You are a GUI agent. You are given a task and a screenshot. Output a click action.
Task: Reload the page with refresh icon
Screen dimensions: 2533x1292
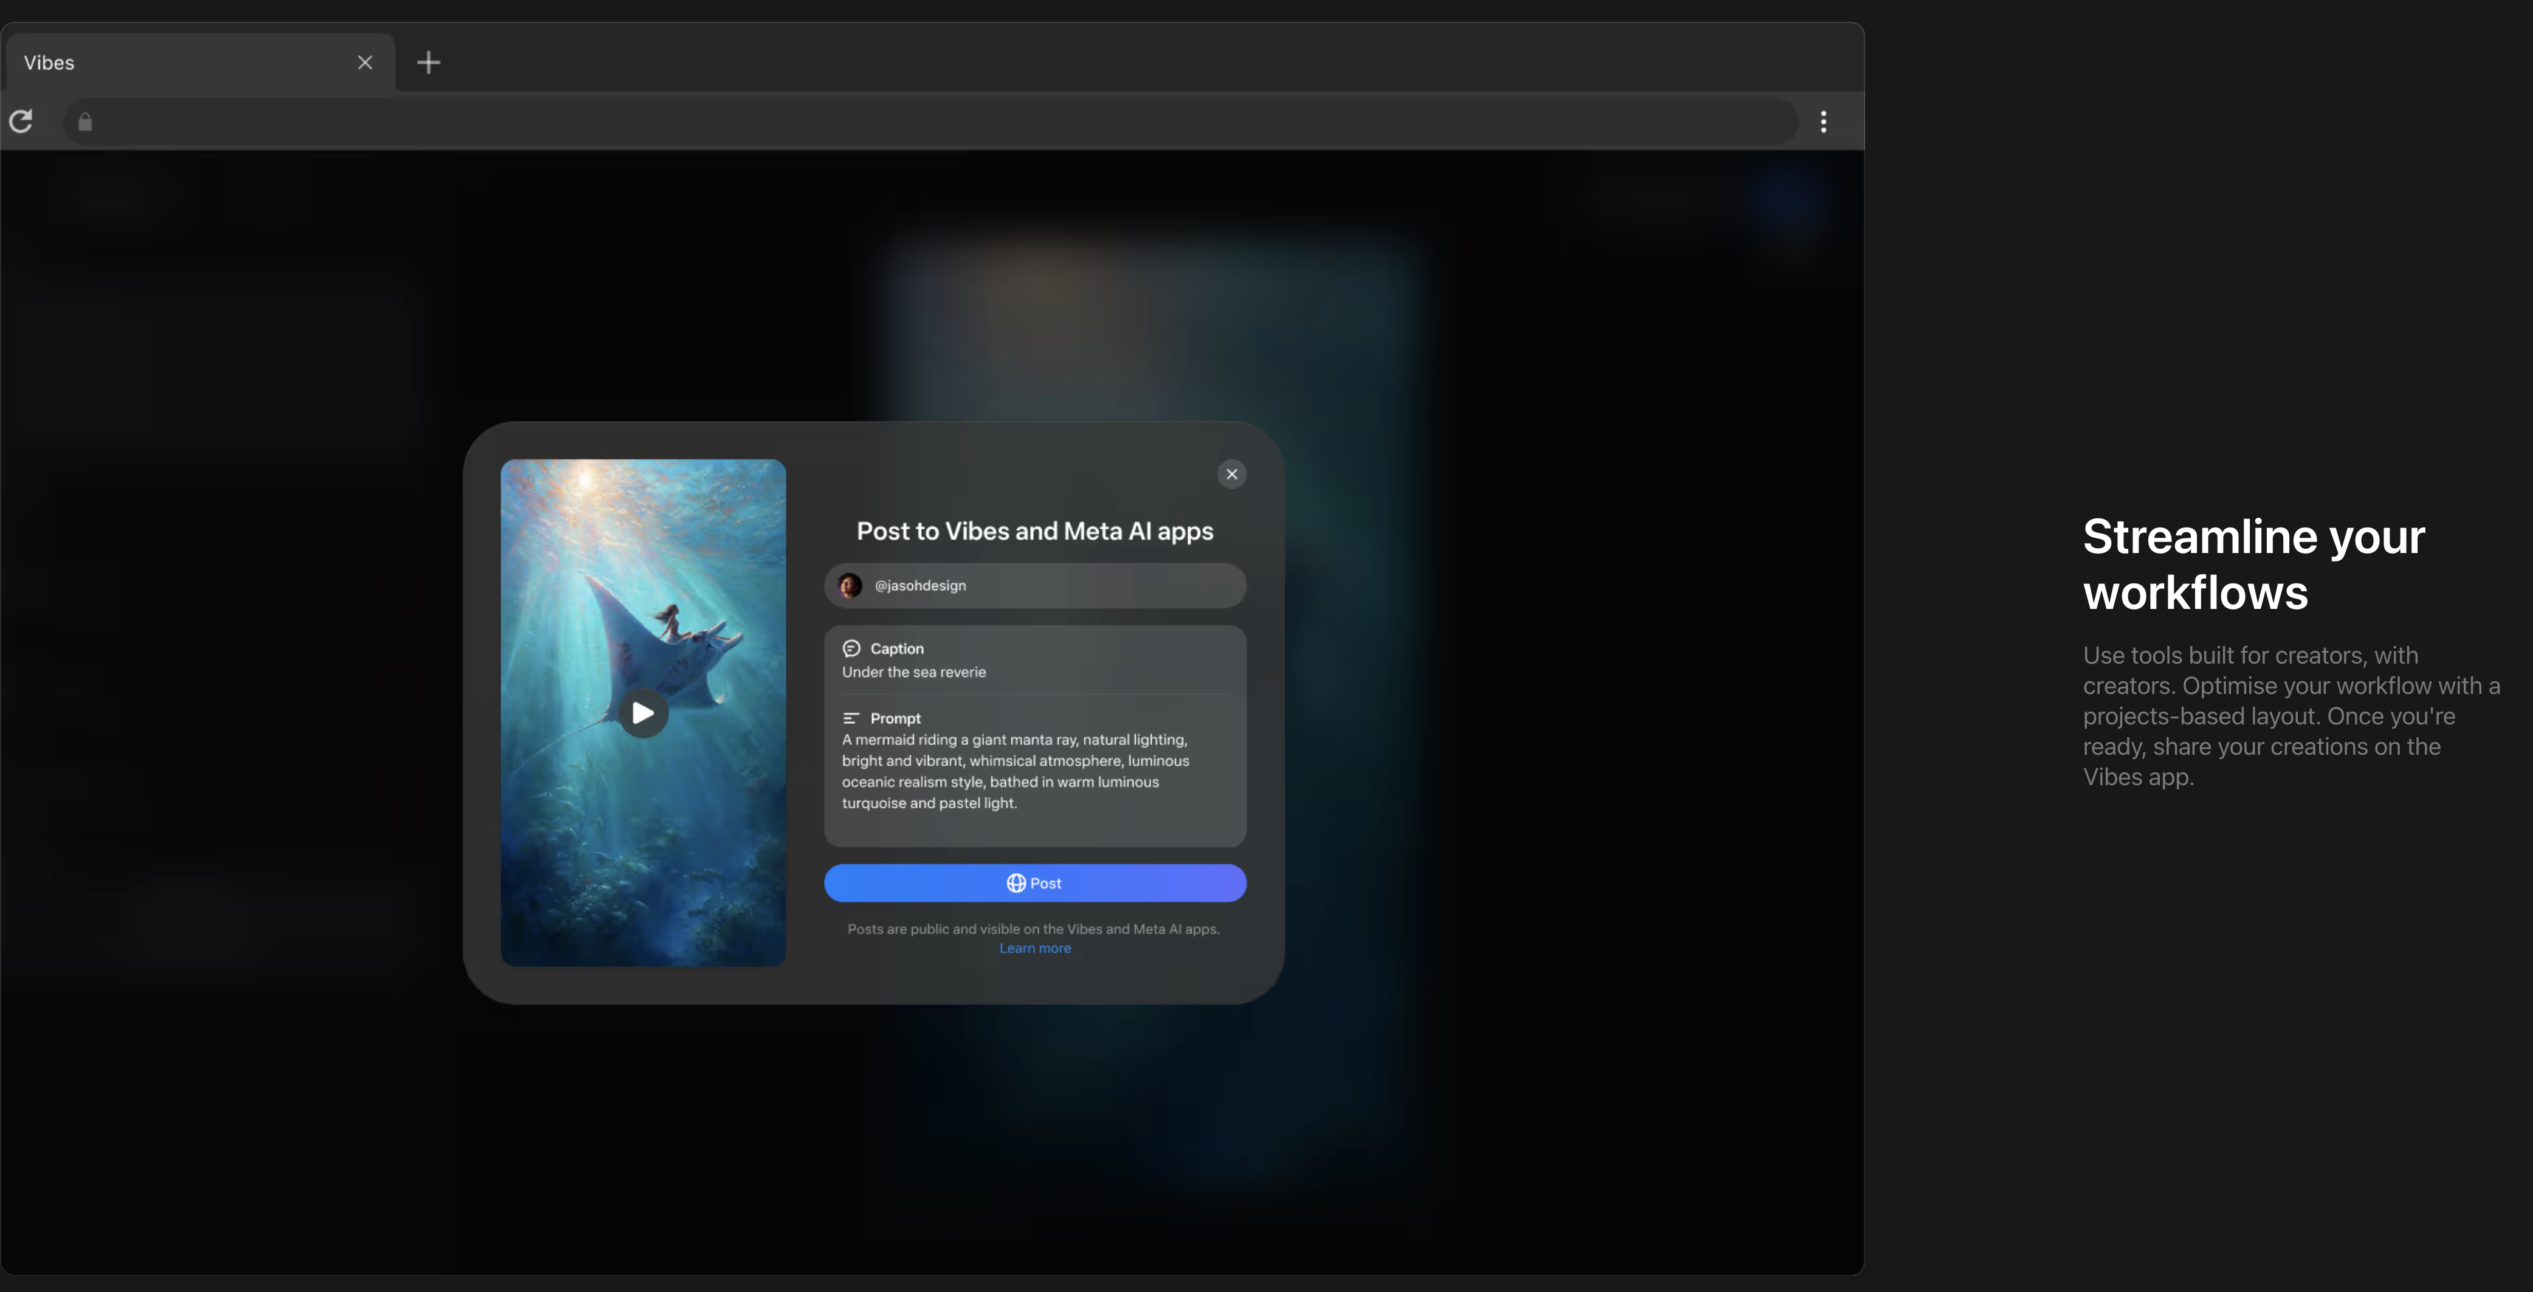(22, 121)
